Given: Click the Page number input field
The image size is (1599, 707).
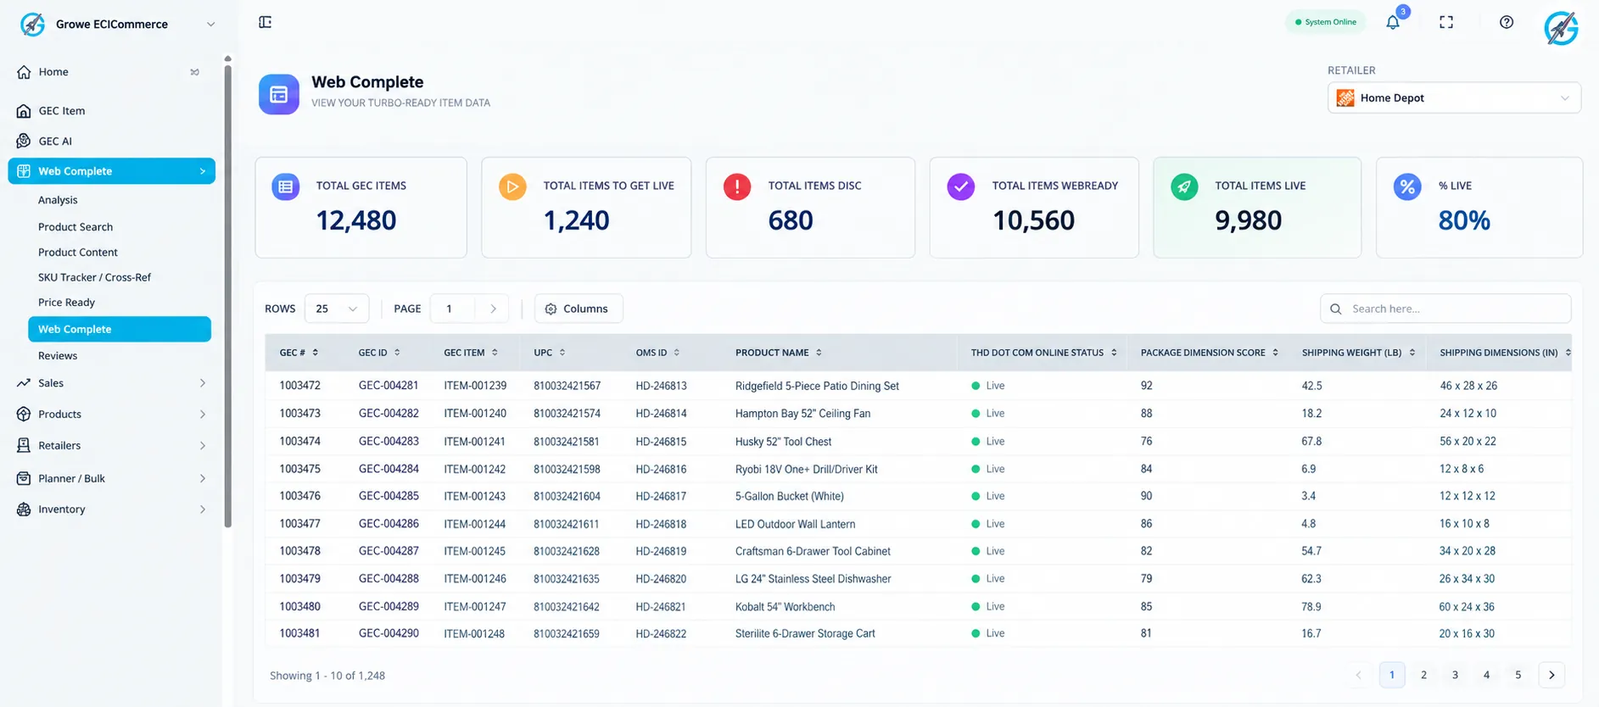Looking at the screenshot, I should point(454,309).
